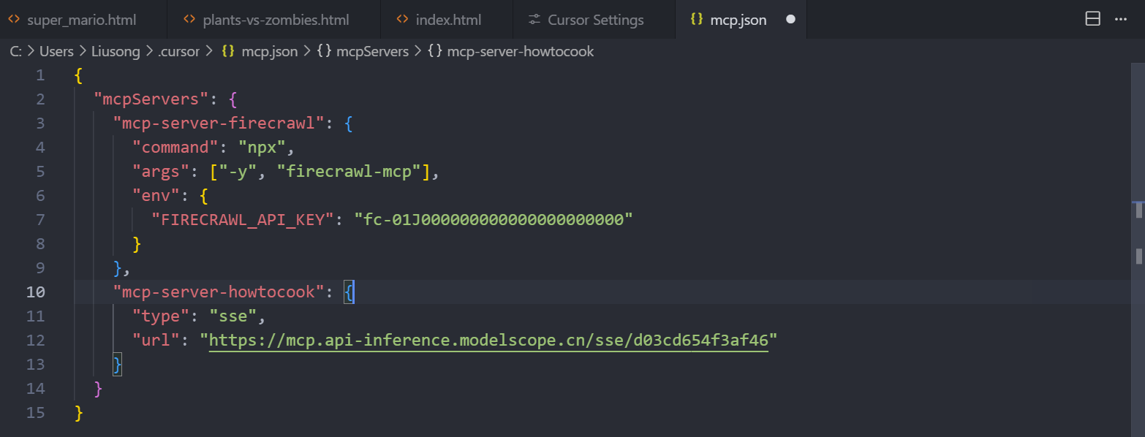
Task: Click the JSON braces icon on mcp.json tab
Action: (x=696, y=20)
